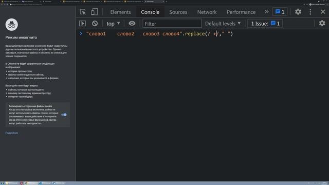Open the Network tab
Viewport: 329px width, 185px height.
(207, 12)
